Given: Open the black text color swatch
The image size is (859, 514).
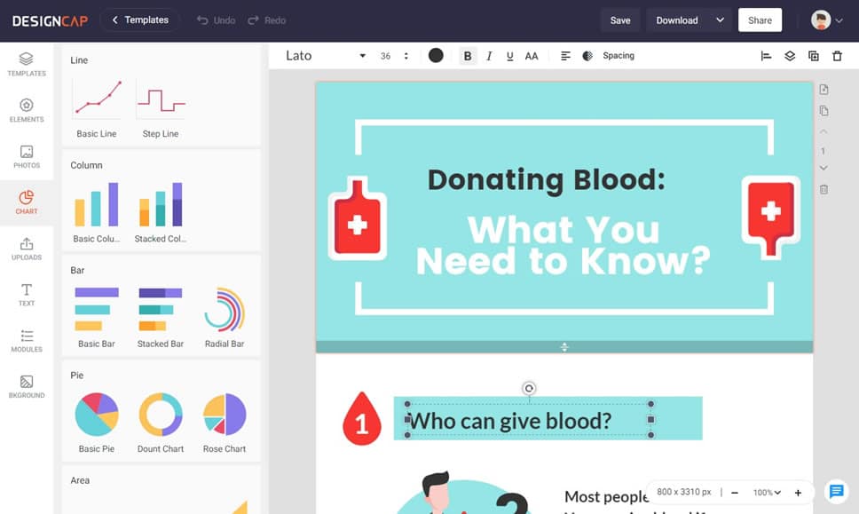Looking at the screenshot, I should pyautogui.click(x=436, y=55).
